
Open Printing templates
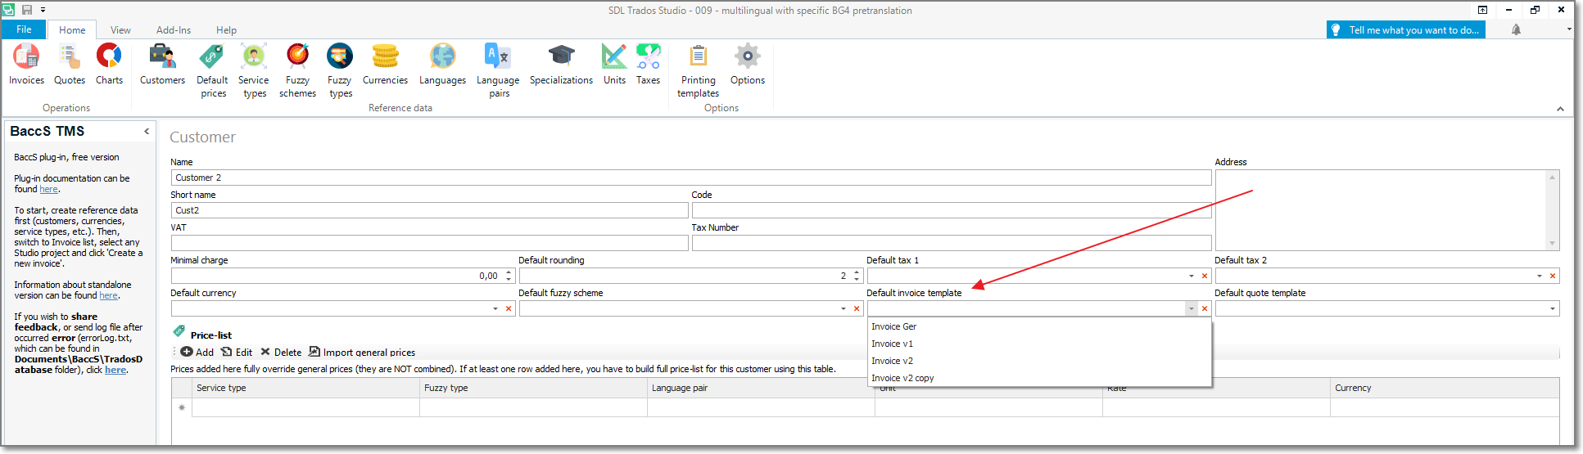click(698, 71)
